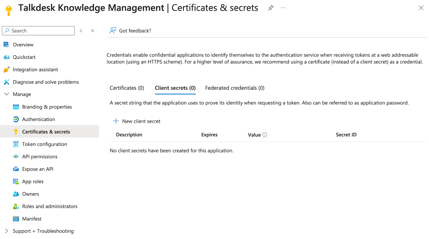
Task: Open Overview page
Action: coord(23,45)
